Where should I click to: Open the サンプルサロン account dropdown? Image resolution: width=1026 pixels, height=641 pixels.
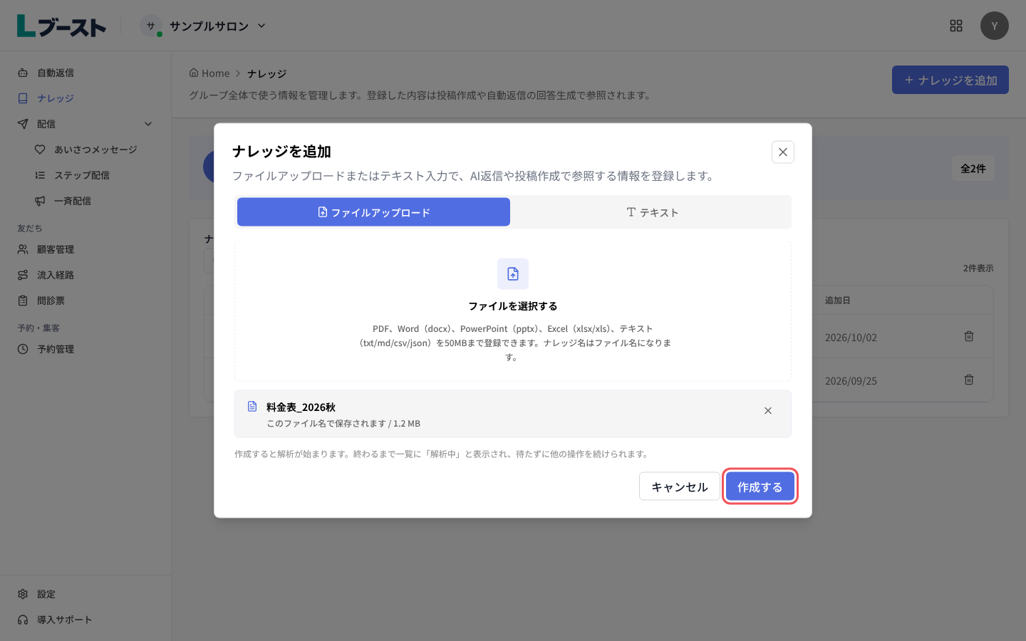pos(204,26)
